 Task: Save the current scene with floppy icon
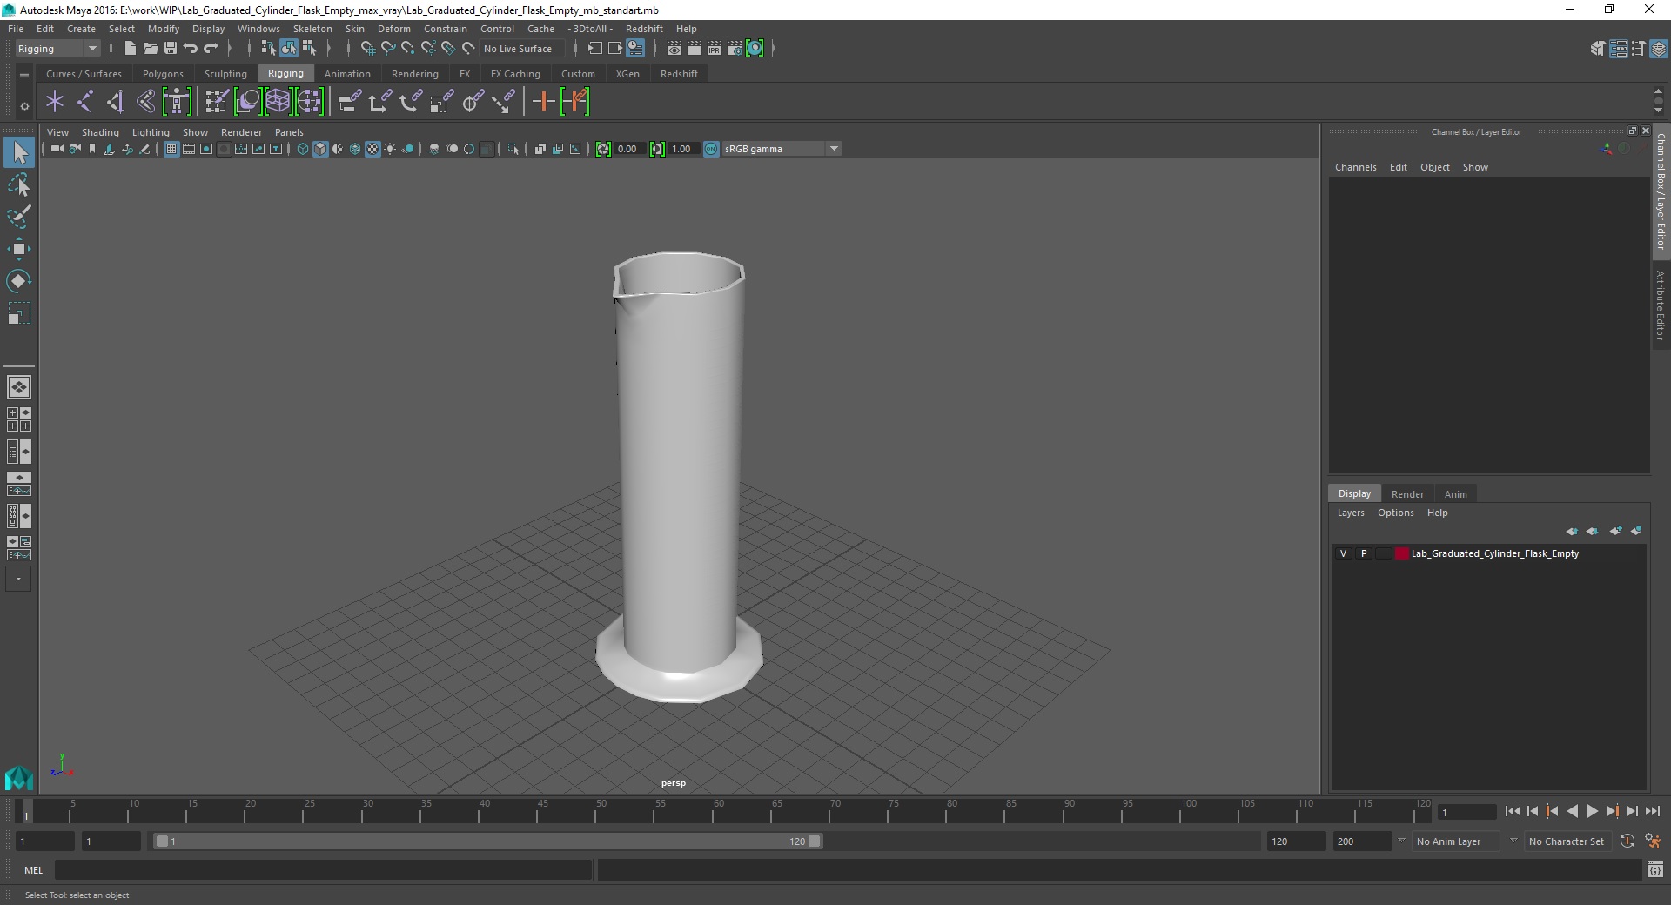coord(171,49)
